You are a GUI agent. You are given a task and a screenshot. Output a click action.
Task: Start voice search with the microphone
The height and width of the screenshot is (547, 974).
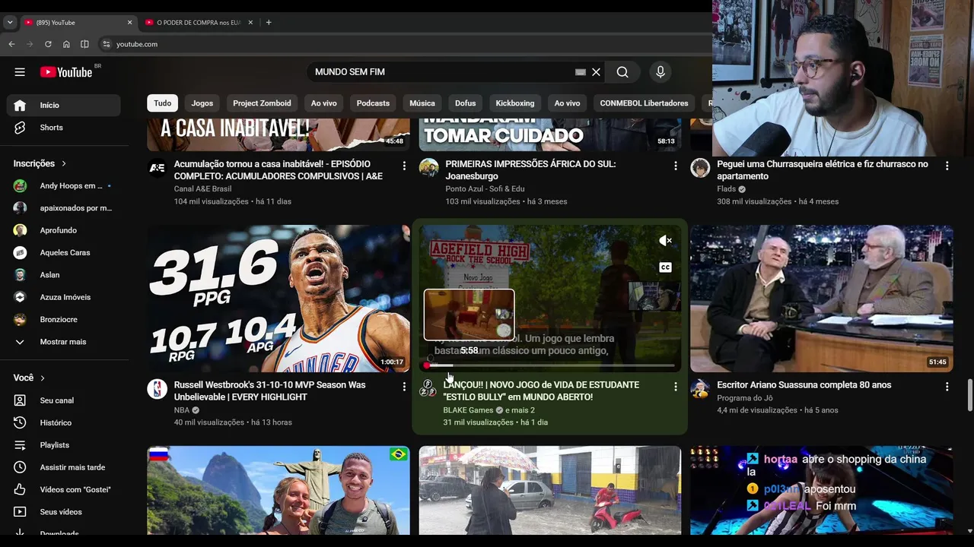(660, 72)
